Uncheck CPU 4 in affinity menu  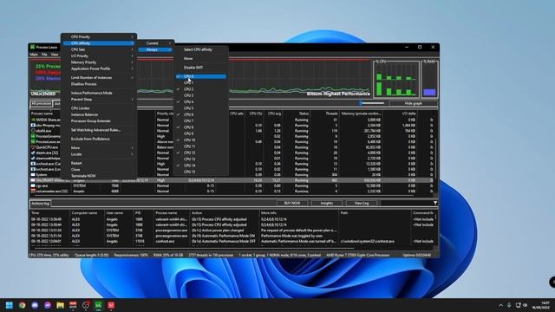pos(200,102)
